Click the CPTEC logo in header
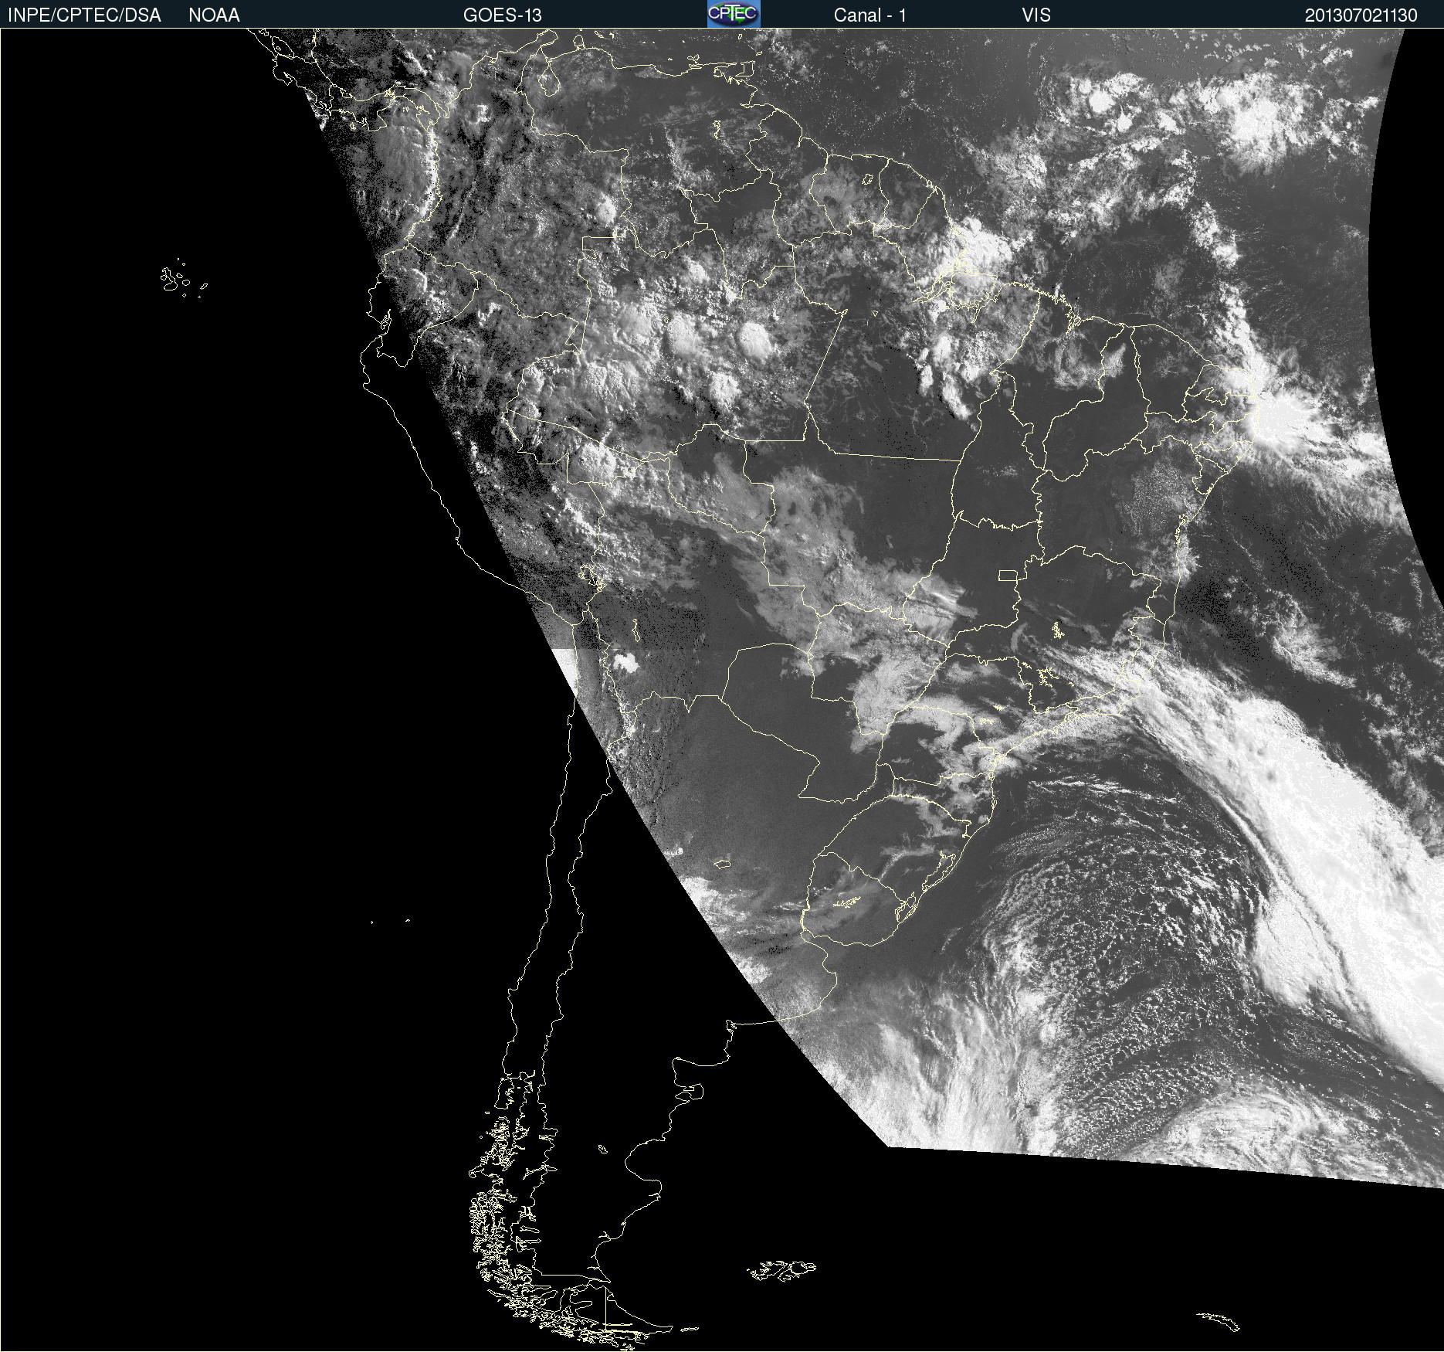This screenshot has height=1352, width=1444. click(733, 14)
